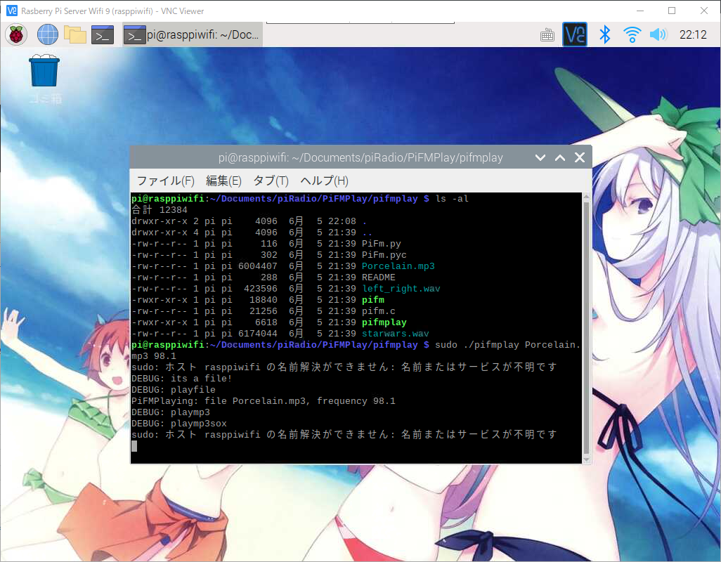The image size is (721, 562).
Task: Click the first sudo hostname error line
Action: pos(344,367)
